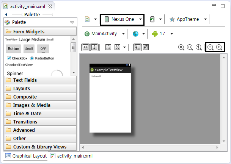231x164 pixels.
Task: Click the layout configuration file icon
Action: click(x=87, y=19)
